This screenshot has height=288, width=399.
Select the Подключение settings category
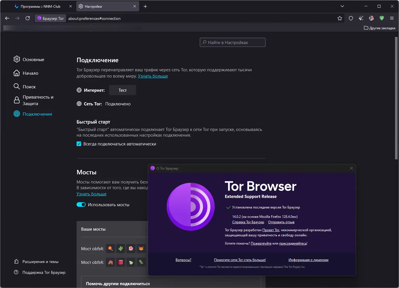[x=33, y=114]
